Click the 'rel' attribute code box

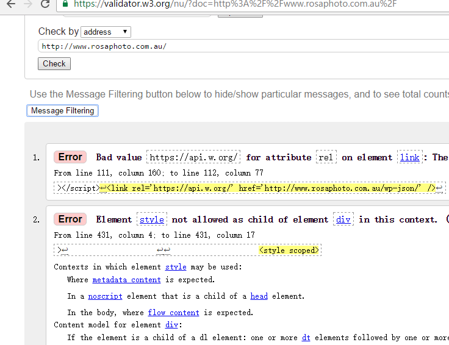point(326,157)
